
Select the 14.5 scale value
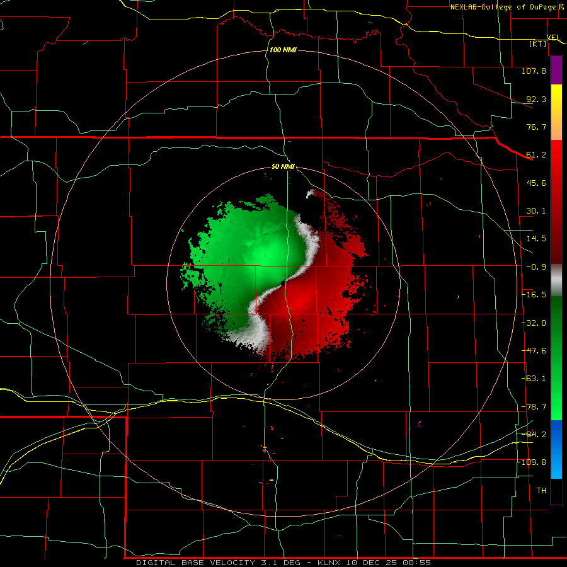[536, 239]
